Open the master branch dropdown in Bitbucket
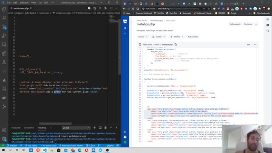272x153 pixels. (x=159, y=37)
